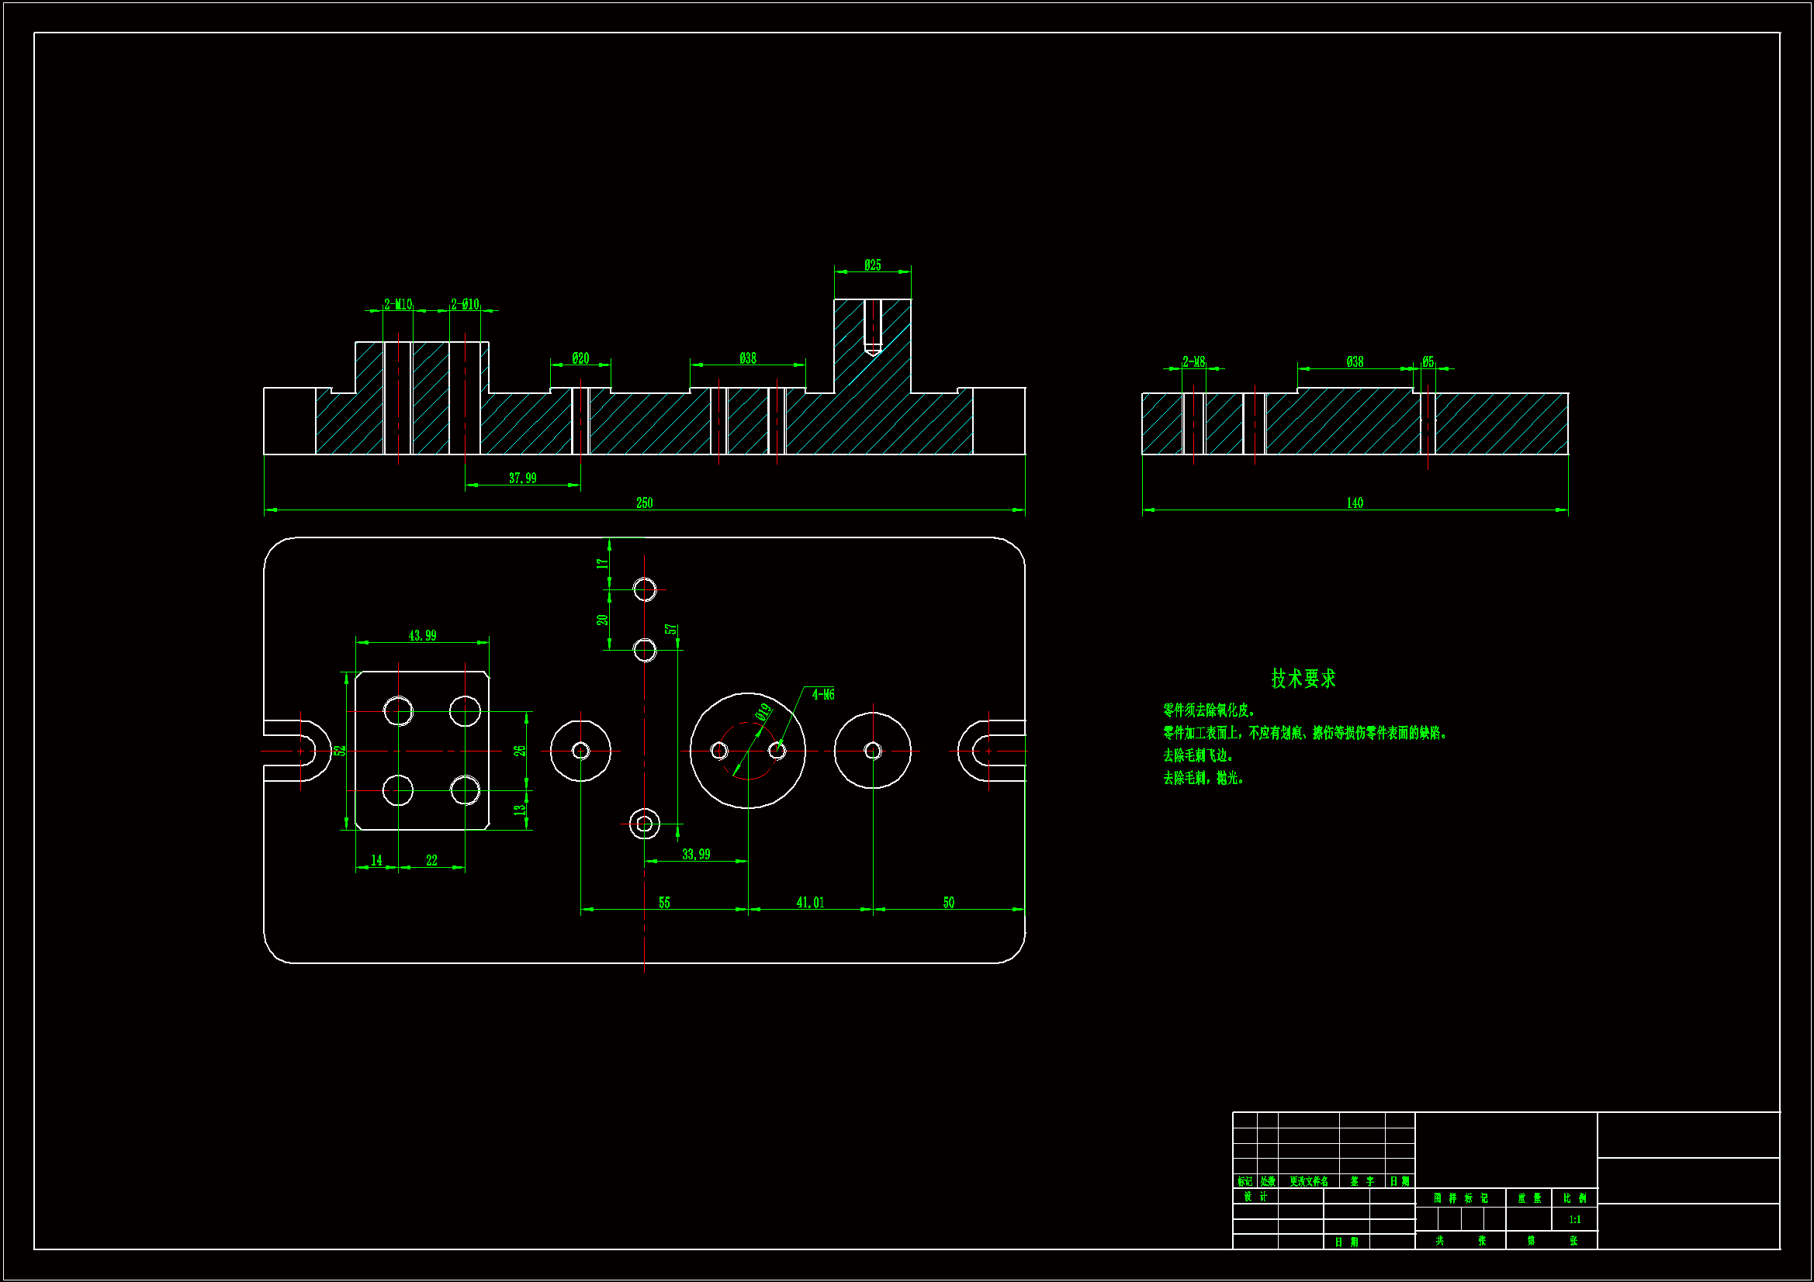This screenshot has height=1282, width=1814.
Task: Click the 2-Ø10 hole annotation
Action: tap(465, 304)
